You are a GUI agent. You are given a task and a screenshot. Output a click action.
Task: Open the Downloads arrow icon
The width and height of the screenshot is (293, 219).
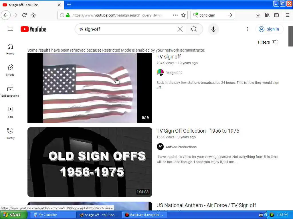coord(258,15)
